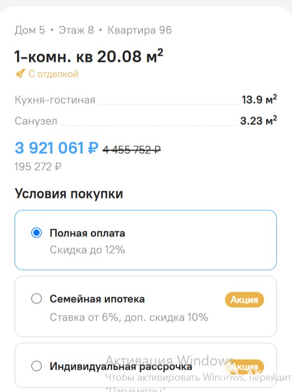Click the Скидка до 12% description
This screenshot has height=392, width=292.
tap(87, 250)
